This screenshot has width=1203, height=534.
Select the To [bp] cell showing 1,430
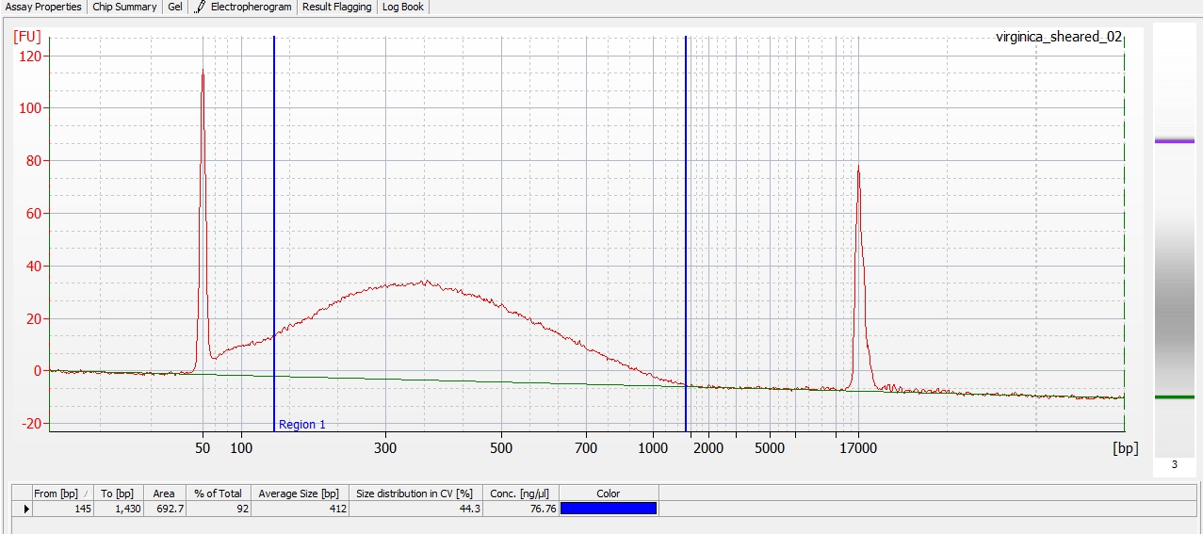[x=119, y=509]
